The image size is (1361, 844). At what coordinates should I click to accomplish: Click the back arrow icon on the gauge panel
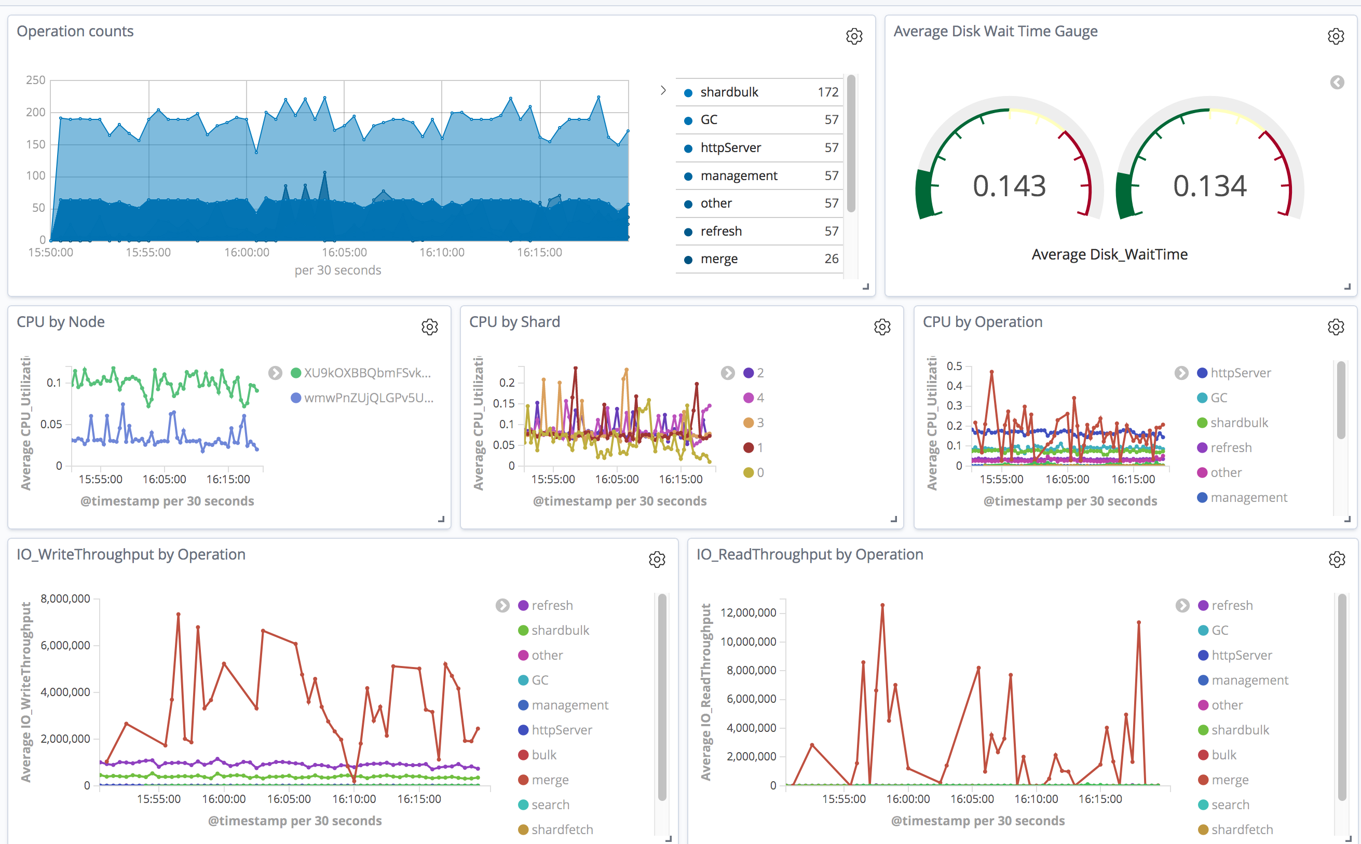click(1337, 82)
